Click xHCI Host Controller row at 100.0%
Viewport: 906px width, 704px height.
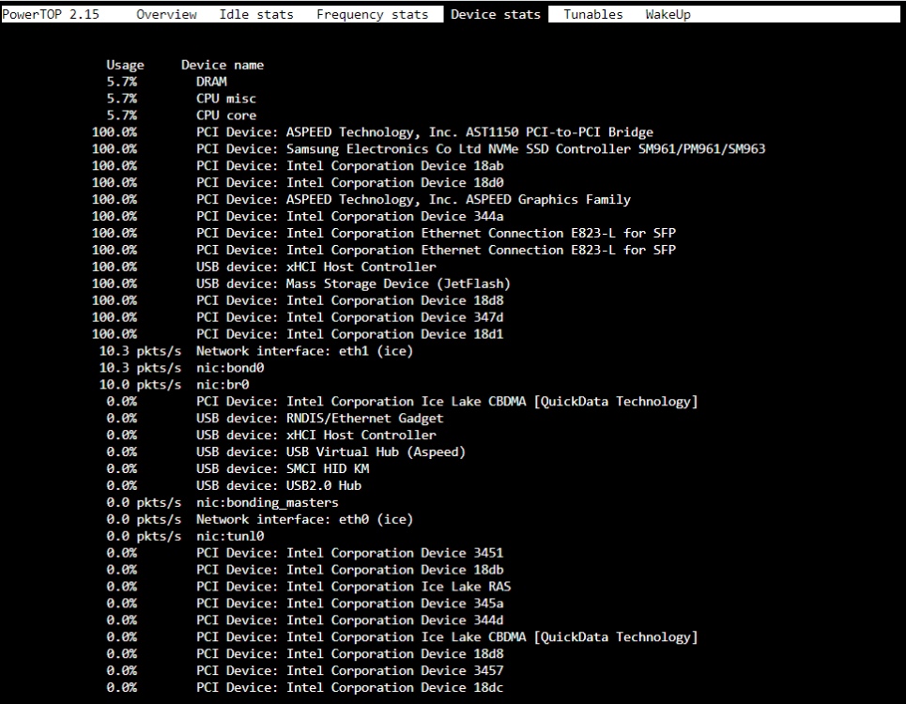pyautogui.click(x=264, y=267)
